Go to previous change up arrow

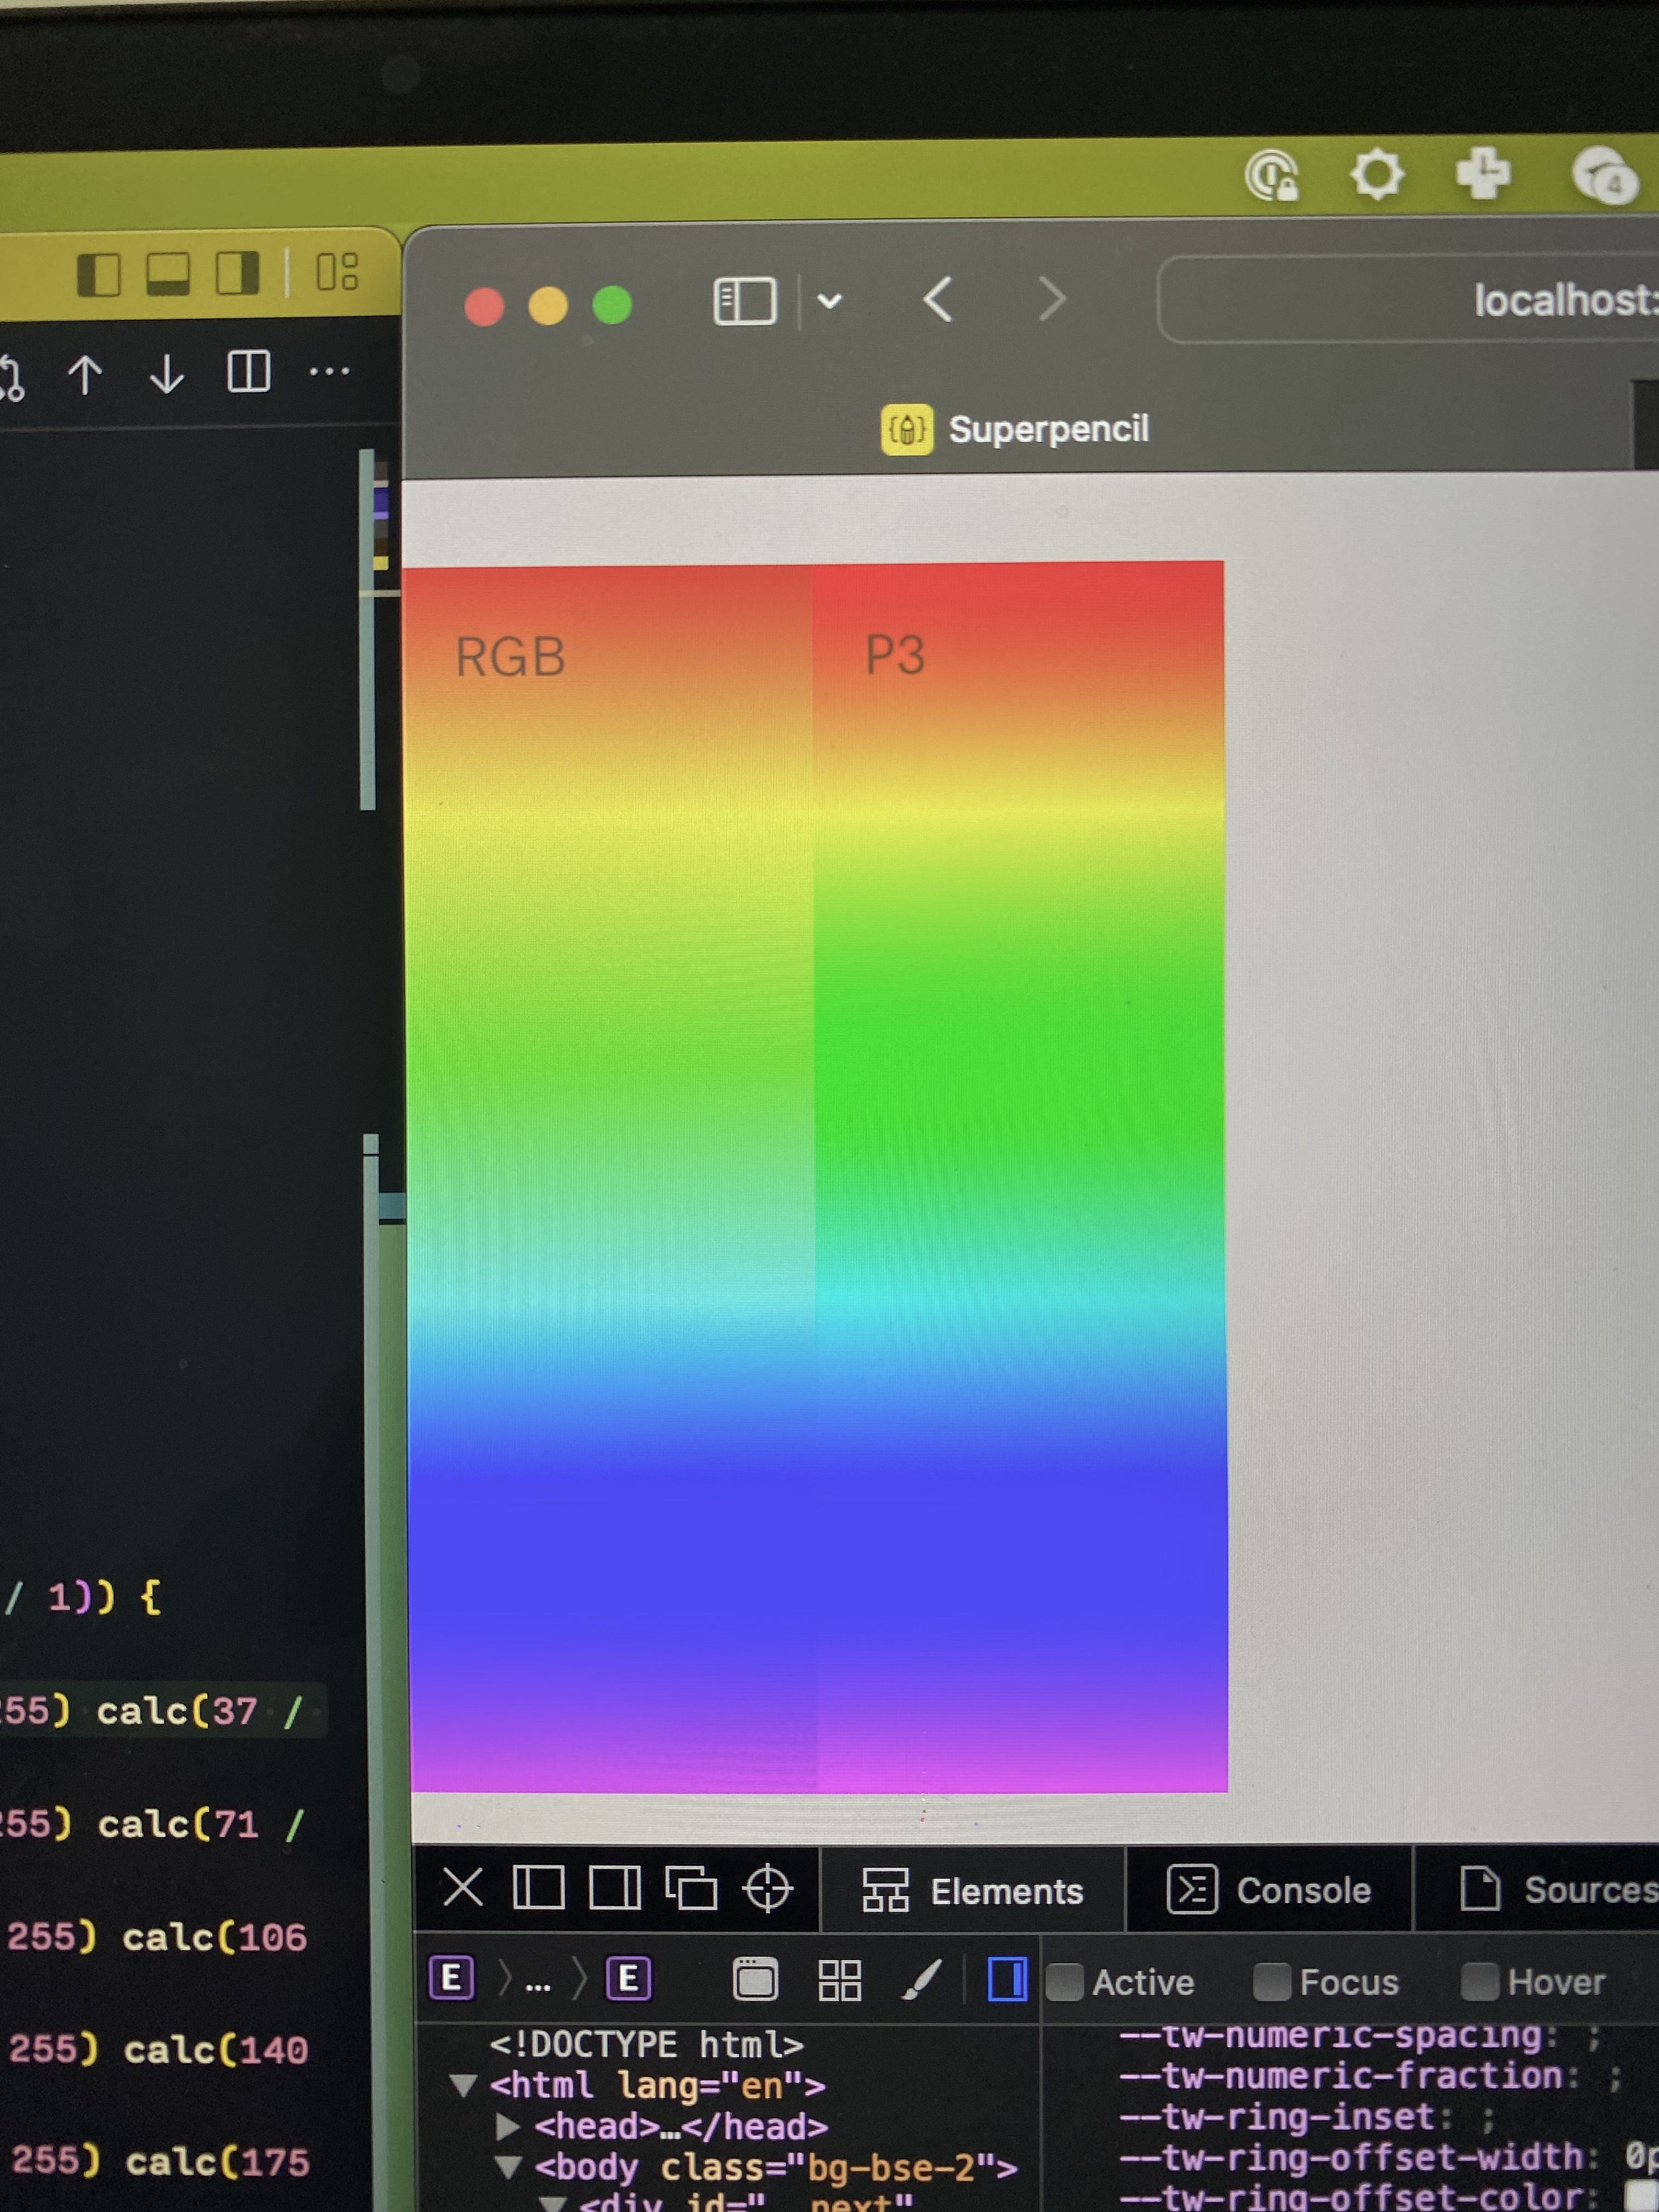tap(85, 376)
